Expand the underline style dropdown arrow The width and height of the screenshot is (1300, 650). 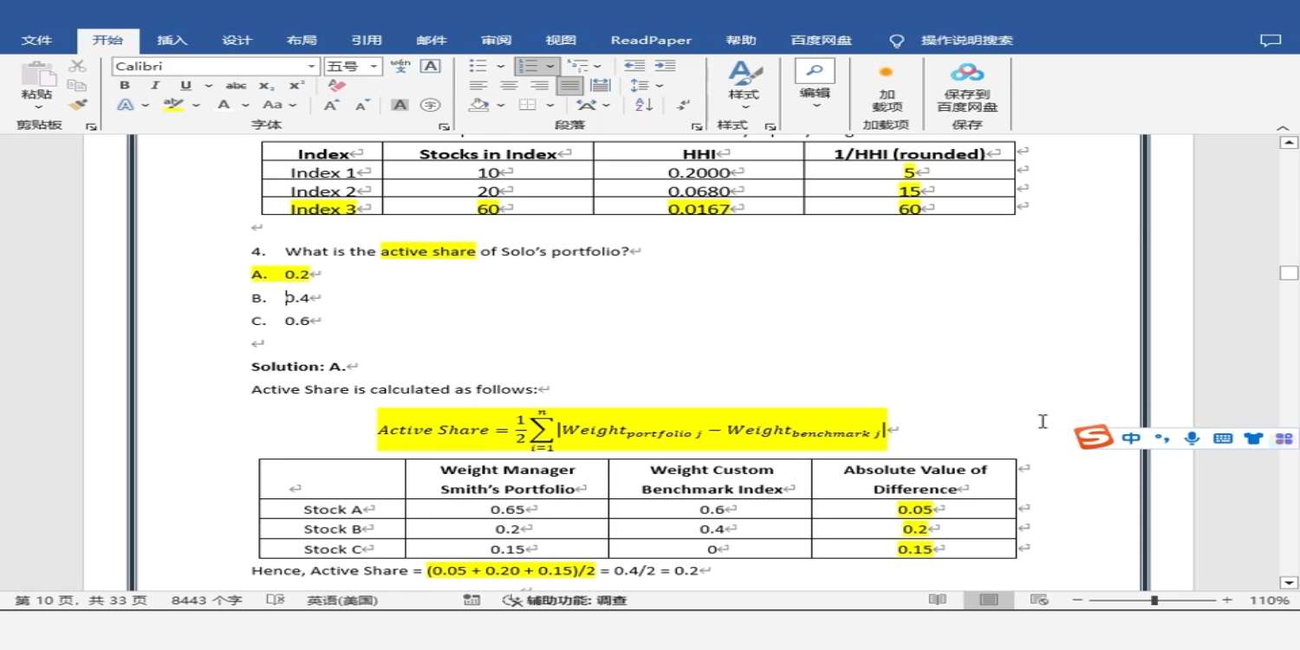208,86
